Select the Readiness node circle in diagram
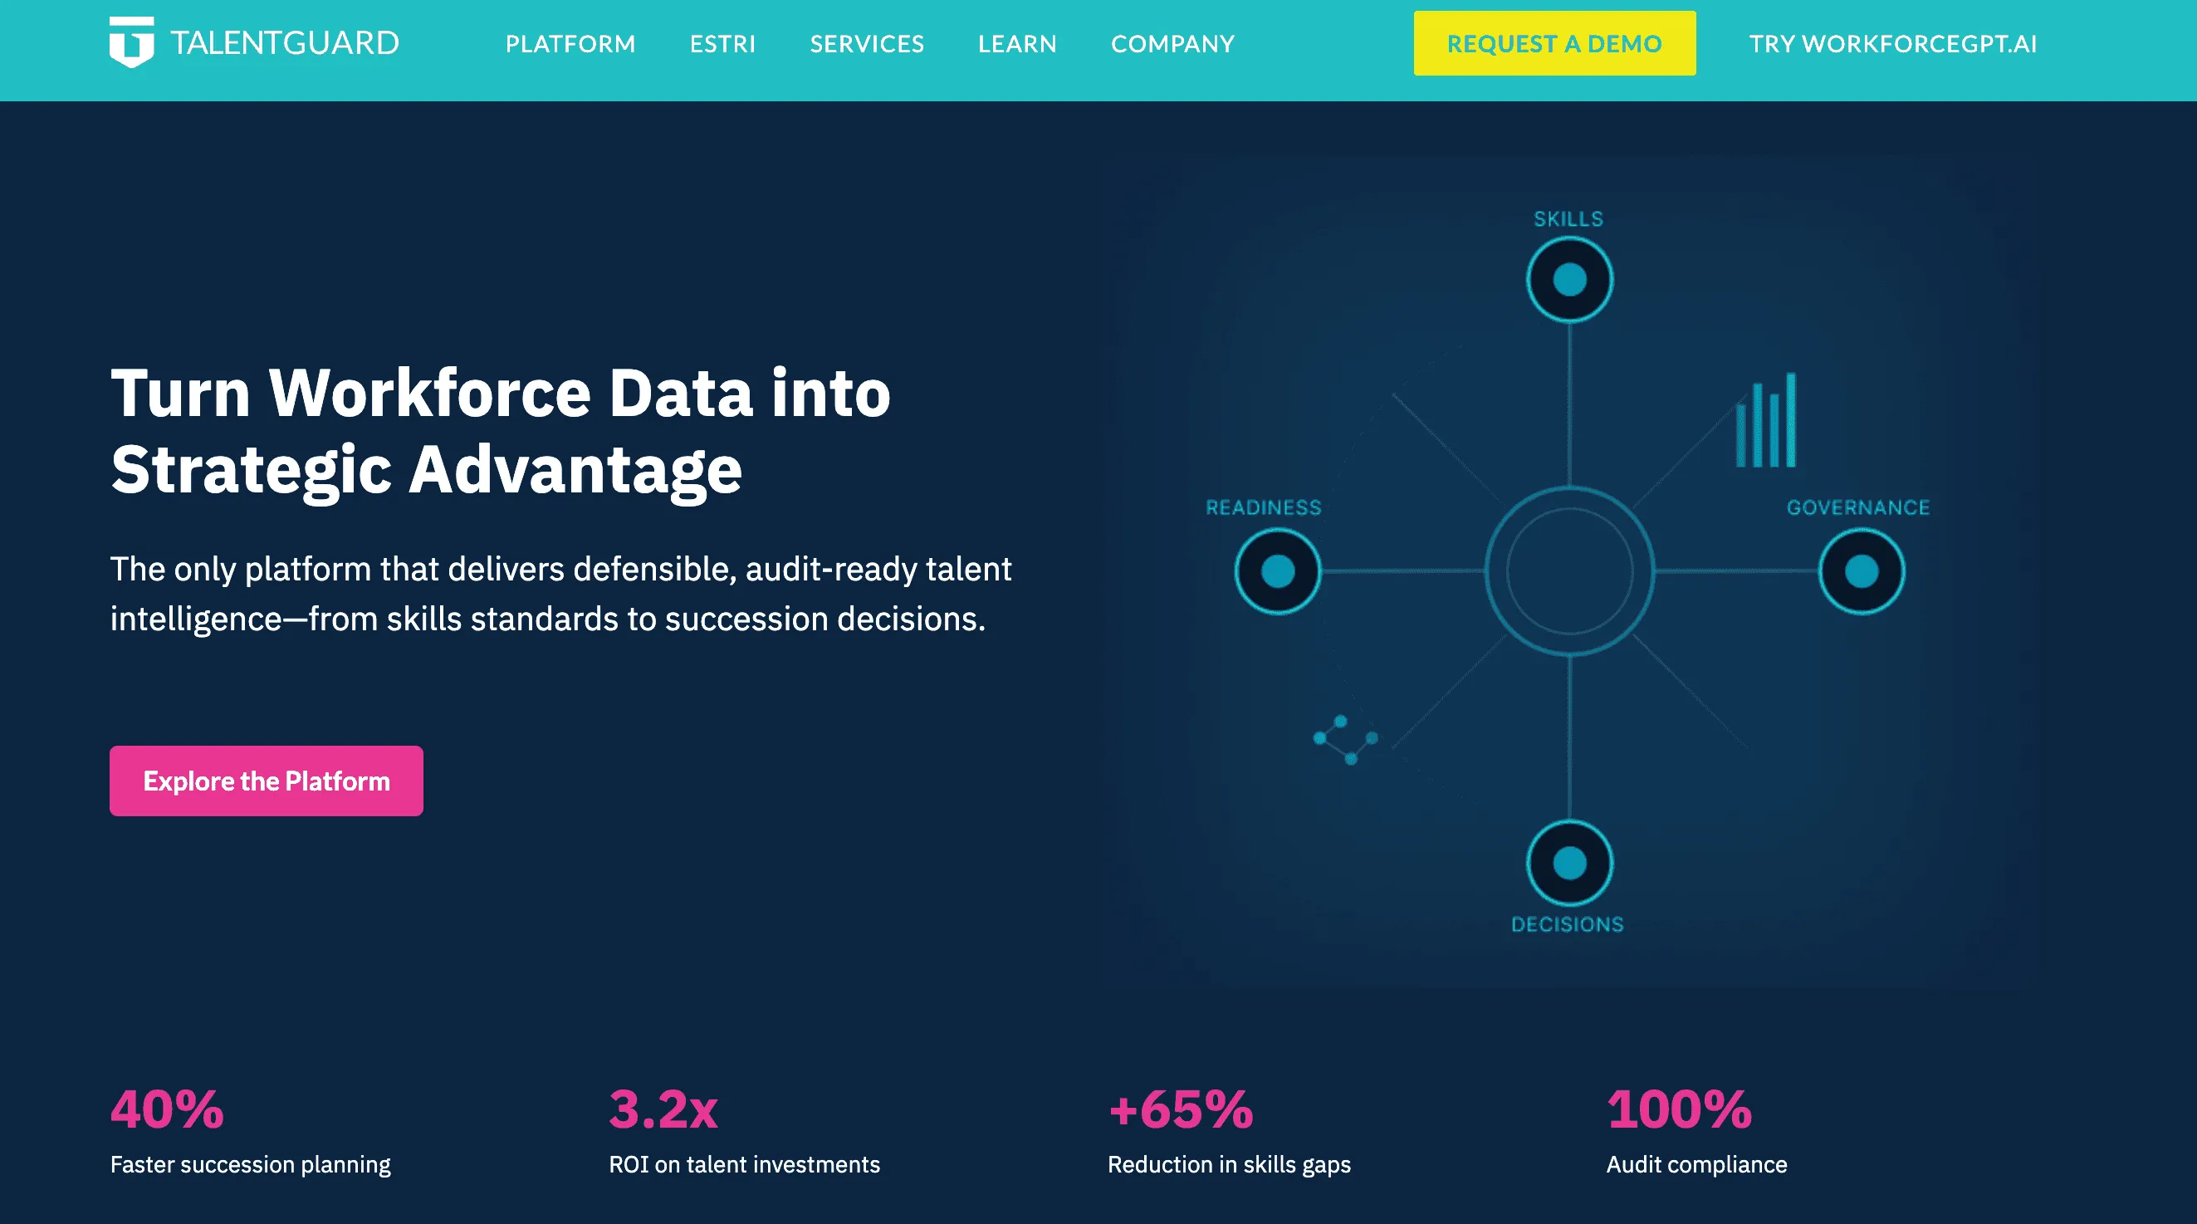Image resolution: width=2197 pixels, height=1224 pixels. pos(1278,571)
